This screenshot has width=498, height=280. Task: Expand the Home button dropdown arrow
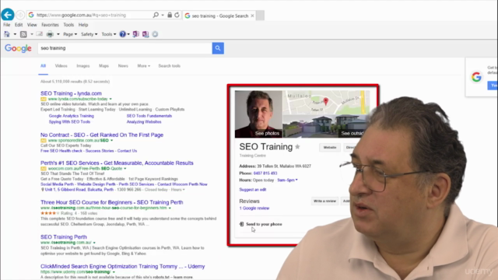pyautogui.click(x=15, y=34)
